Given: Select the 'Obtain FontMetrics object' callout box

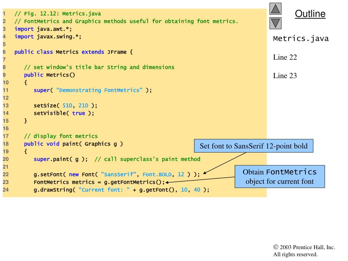Looking at the screenshot, I should pyautogui.click(x=279, y=176).
